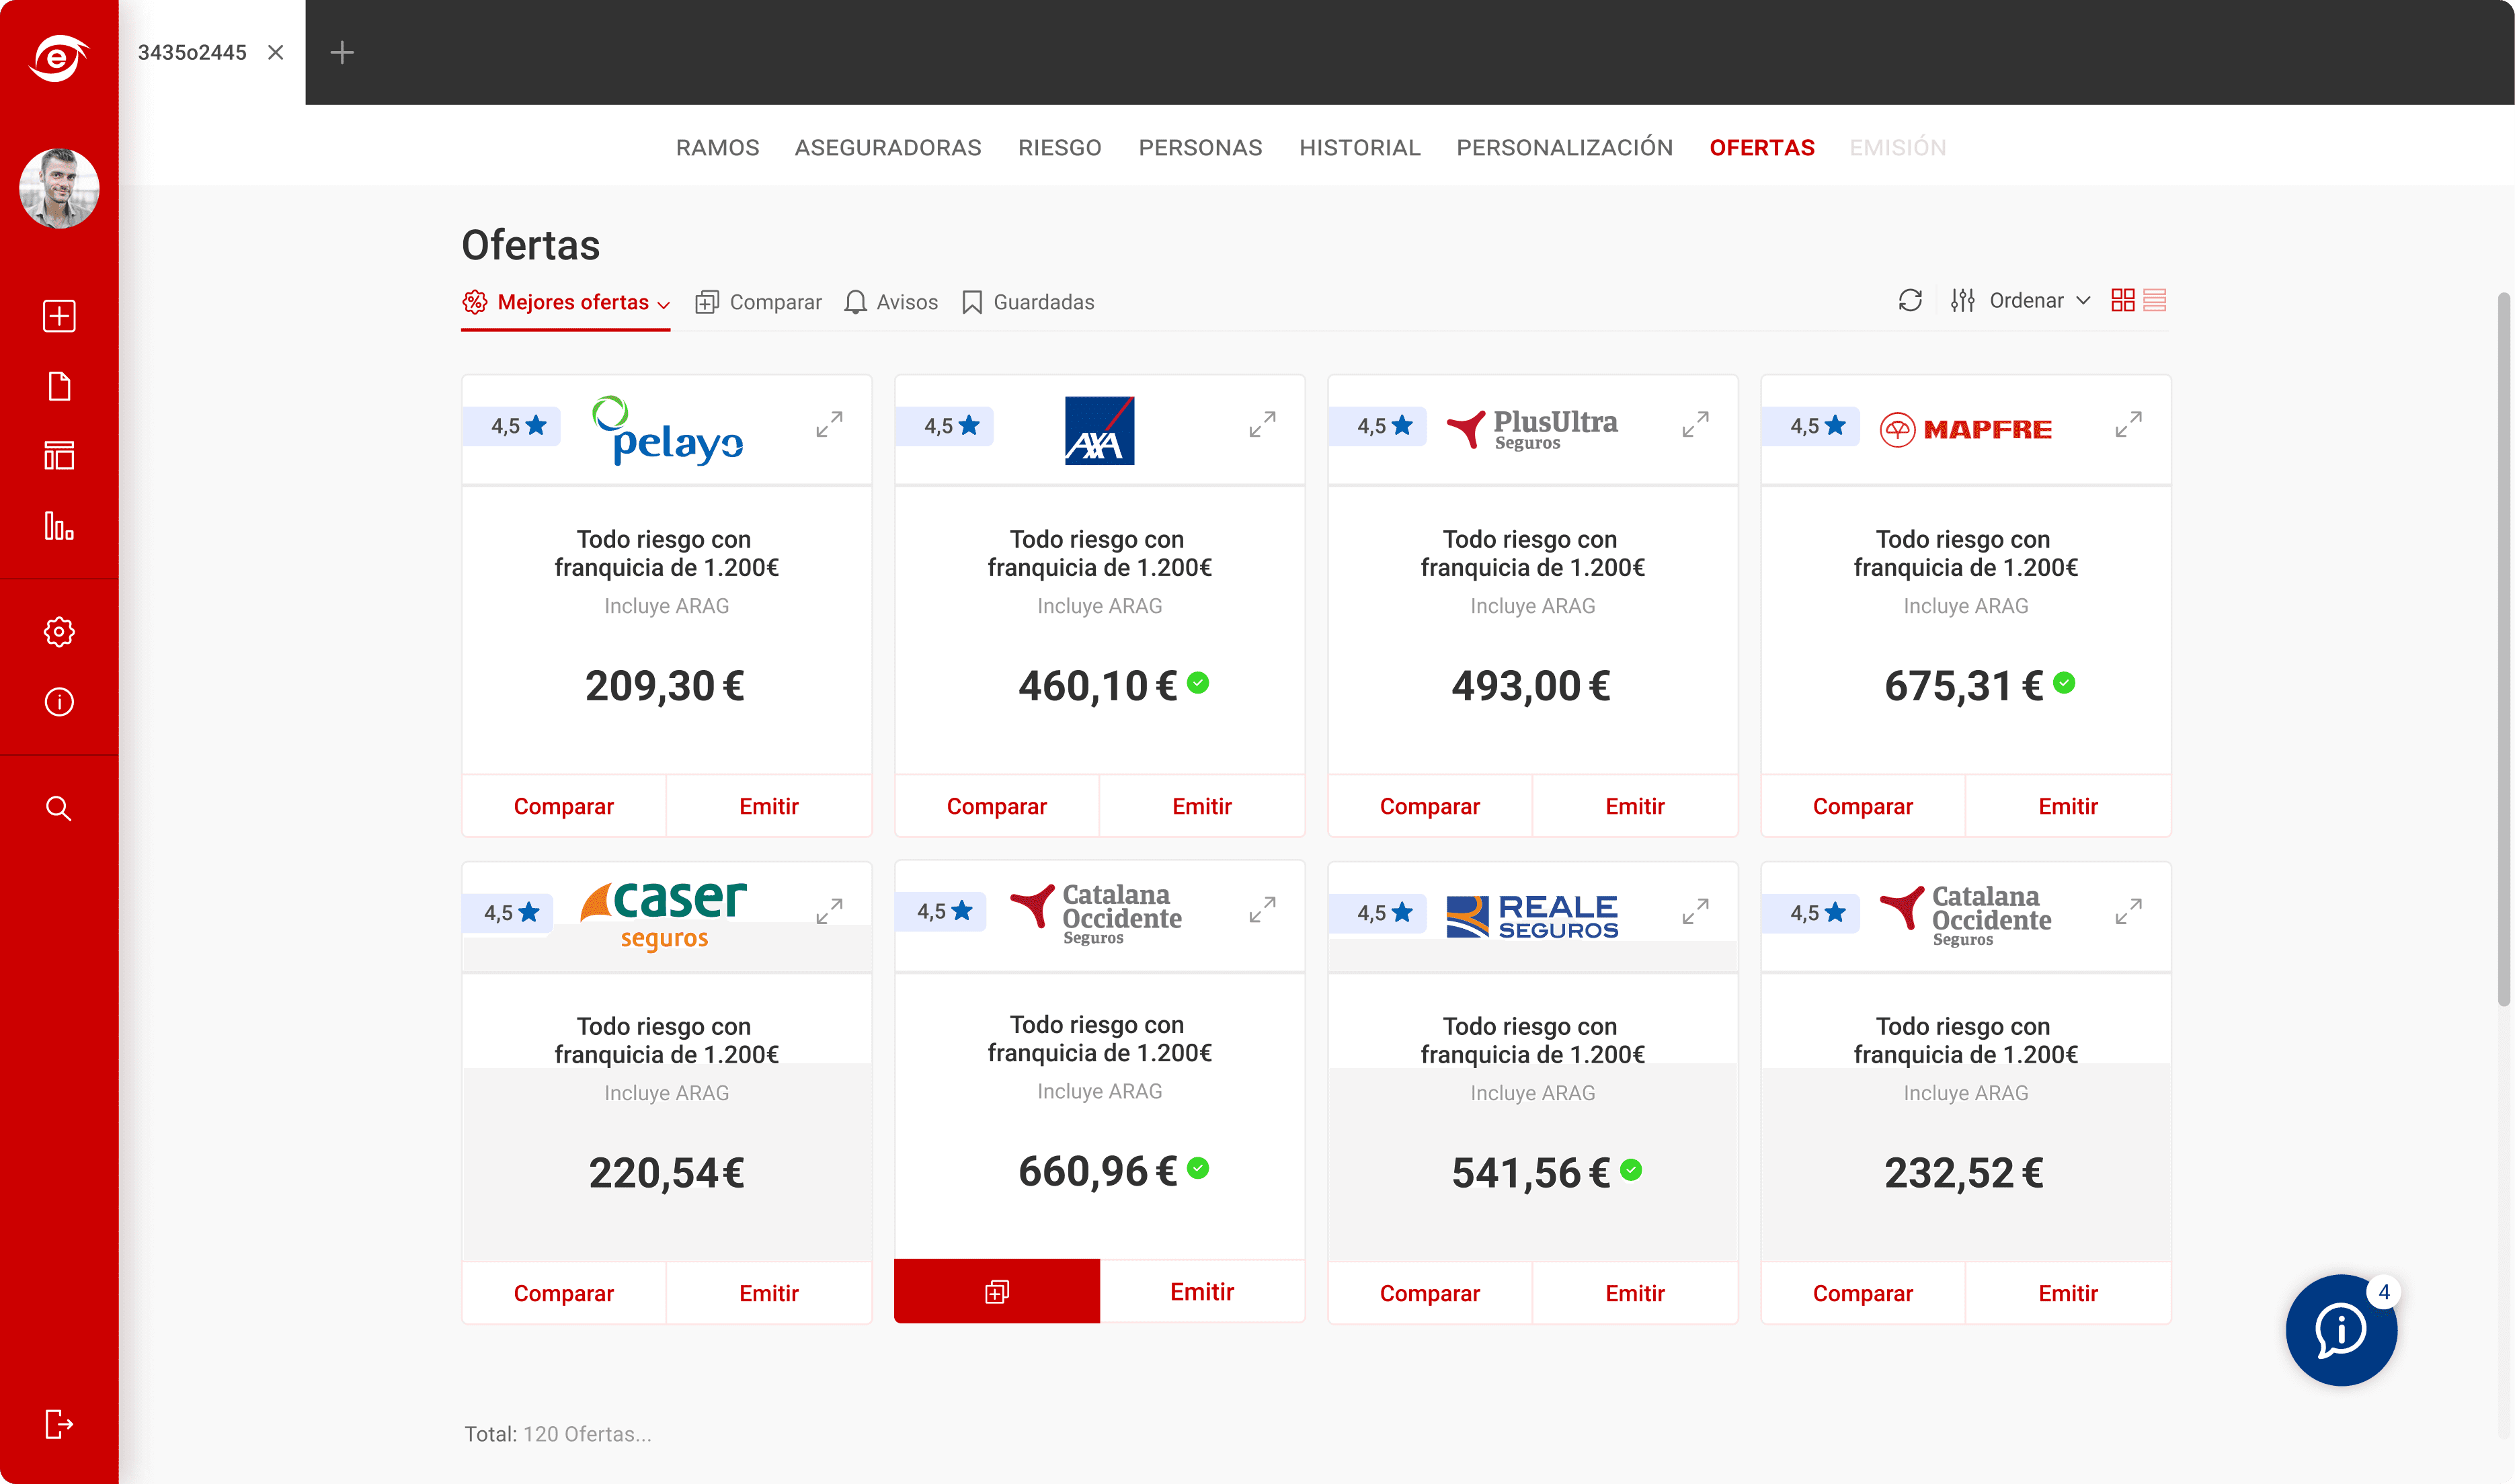The image size is (2515, 1484).
Task: Open the Comparar tool in filter bar
Action: (x=759, y=302)
